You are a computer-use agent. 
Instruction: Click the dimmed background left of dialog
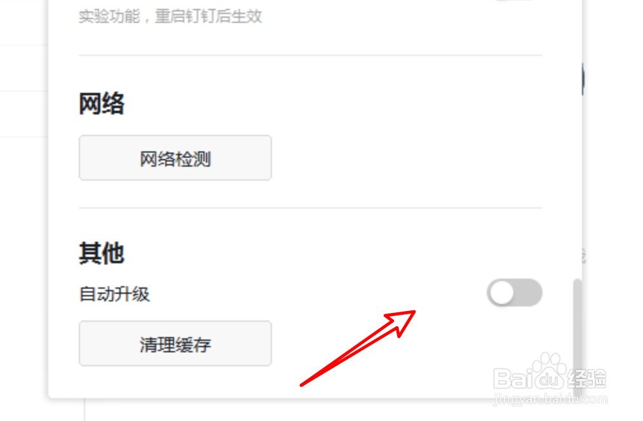click(x=24, y=205)
